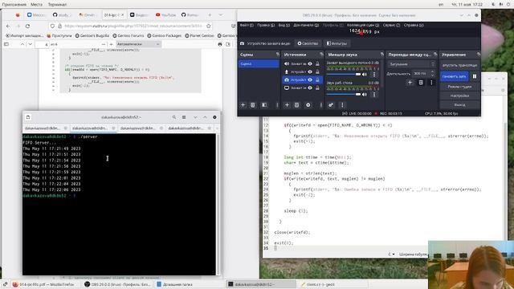Image resolution: width=514 pixels, height=289 pixels.
Task: Go to next PDF page arrow
Action: (31, 44)
